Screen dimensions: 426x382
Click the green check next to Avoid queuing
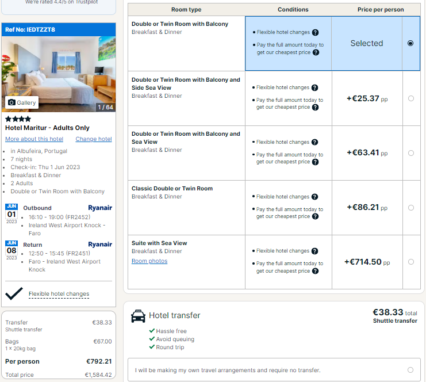(152, 339)
